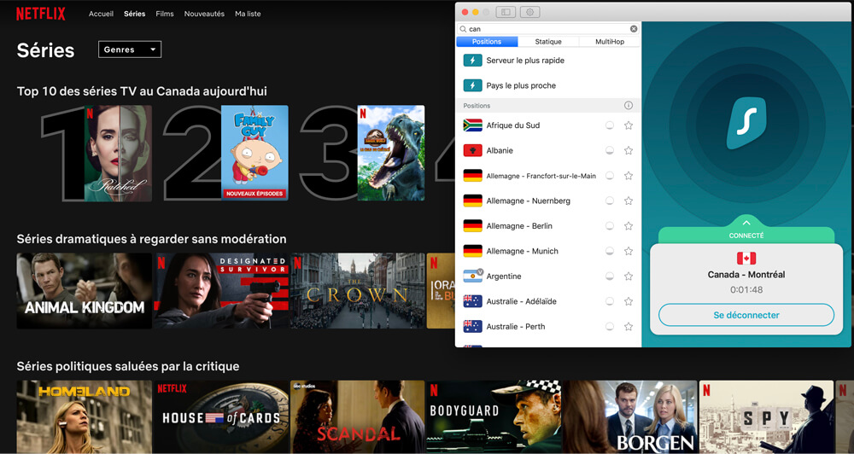Click the Positions info icon
854x454 pixels.
628,106
